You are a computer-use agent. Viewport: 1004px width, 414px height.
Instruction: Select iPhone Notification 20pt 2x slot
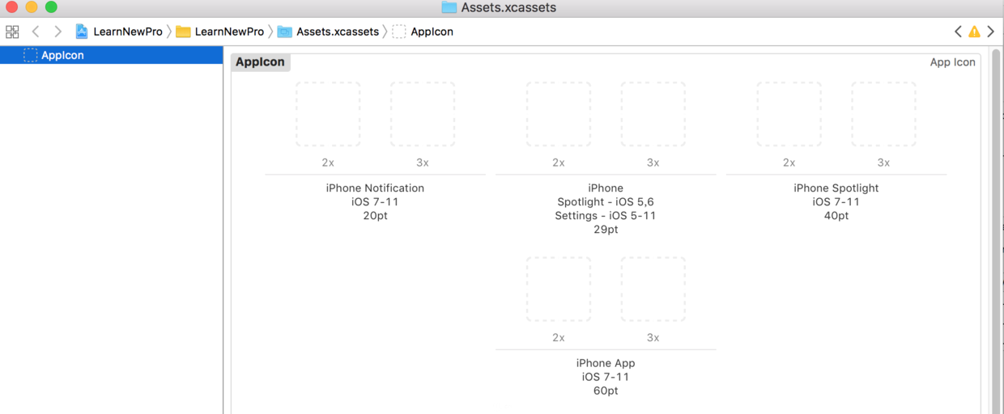pyautogui.click(x=328, y=114)
